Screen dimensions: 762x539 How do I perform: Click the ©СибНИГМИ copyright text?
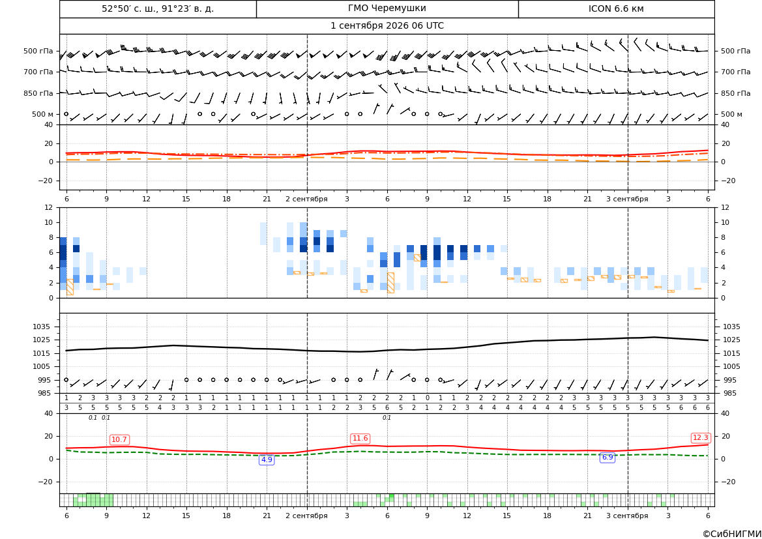point(732,534)
